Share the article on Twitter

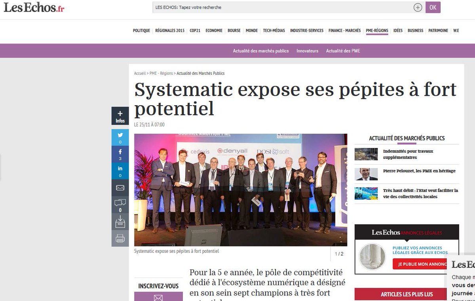(120, 137)
